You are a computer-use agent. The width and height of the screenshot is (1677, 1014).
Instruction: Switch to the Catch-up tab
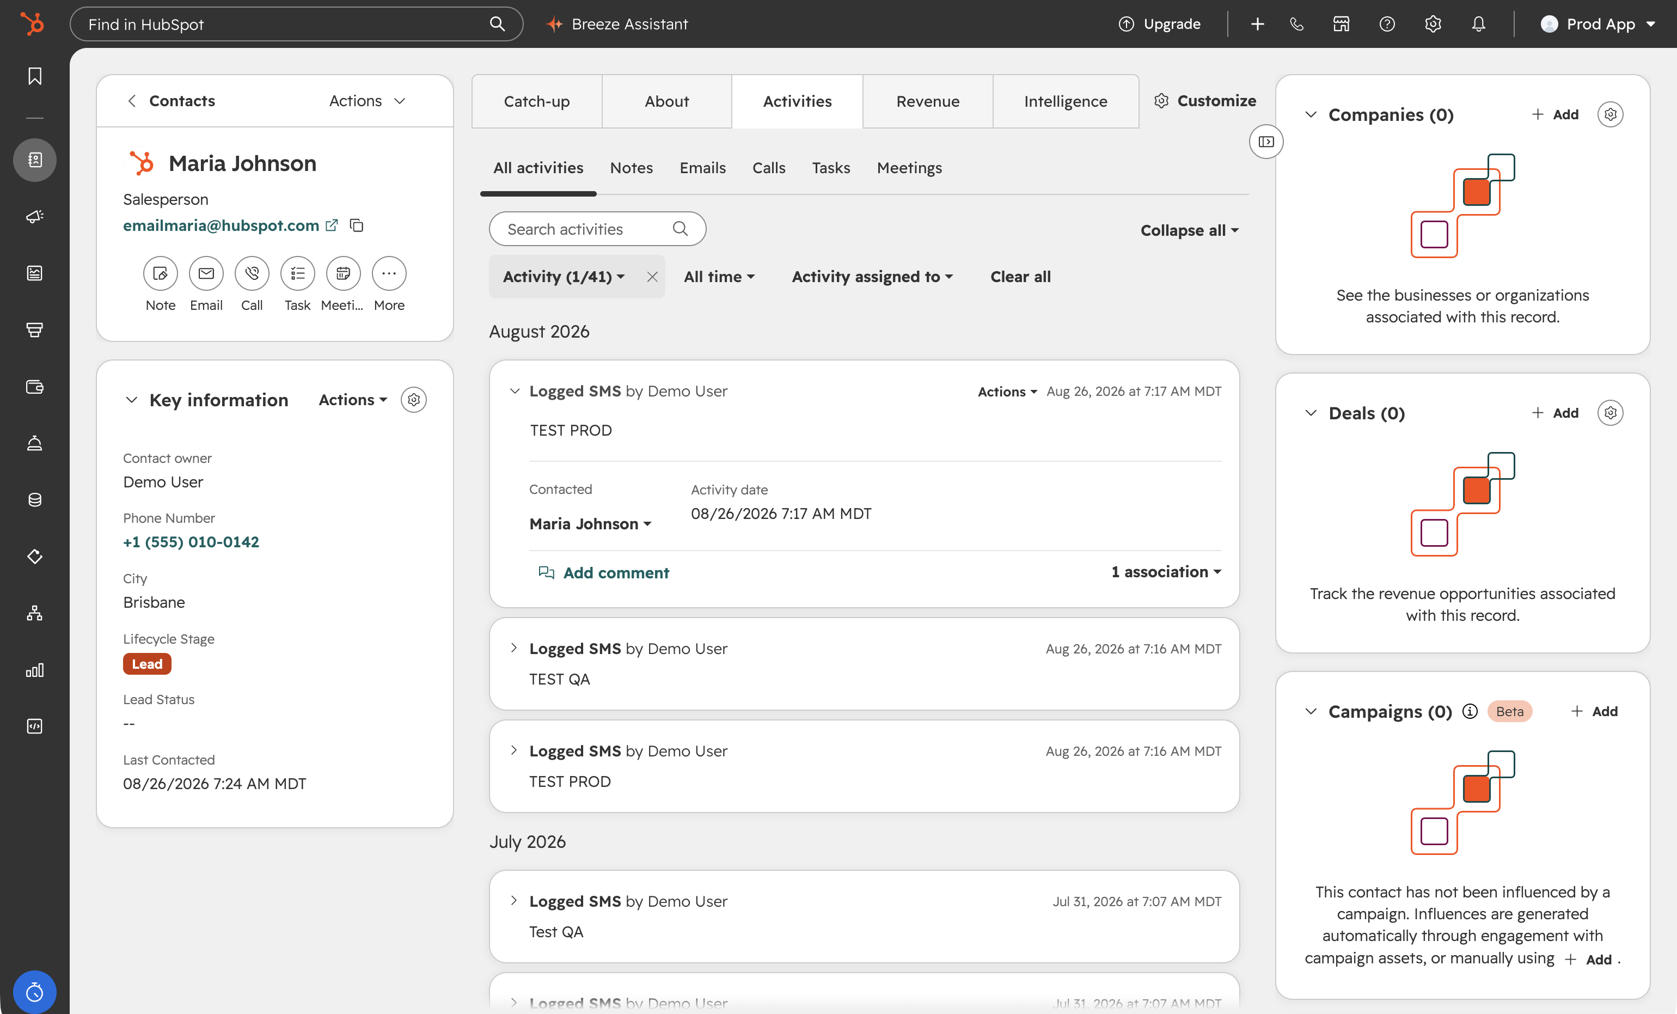(x=537, y=101)
